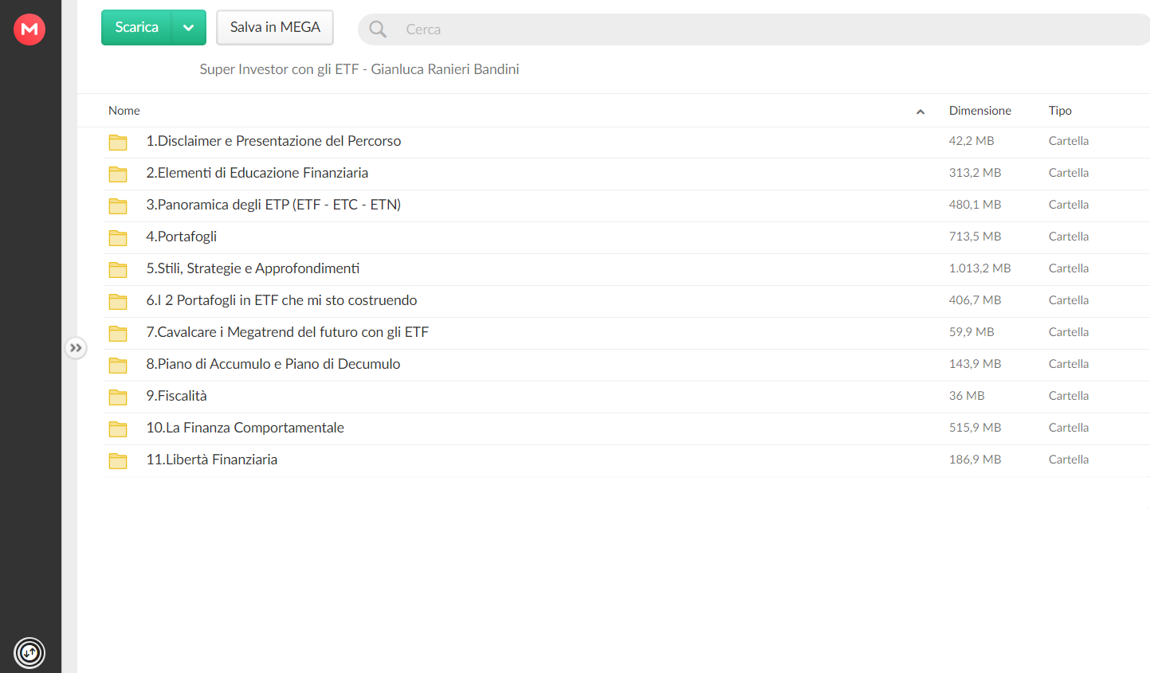Click the search magnifier icon
The width and height of the screenshot is (1150, 673).
click(x=378, y=29)
